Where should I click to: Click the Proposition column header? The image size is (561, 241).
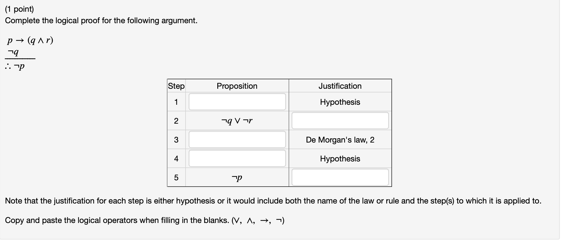pyautogui.click(x=237, y=86)
